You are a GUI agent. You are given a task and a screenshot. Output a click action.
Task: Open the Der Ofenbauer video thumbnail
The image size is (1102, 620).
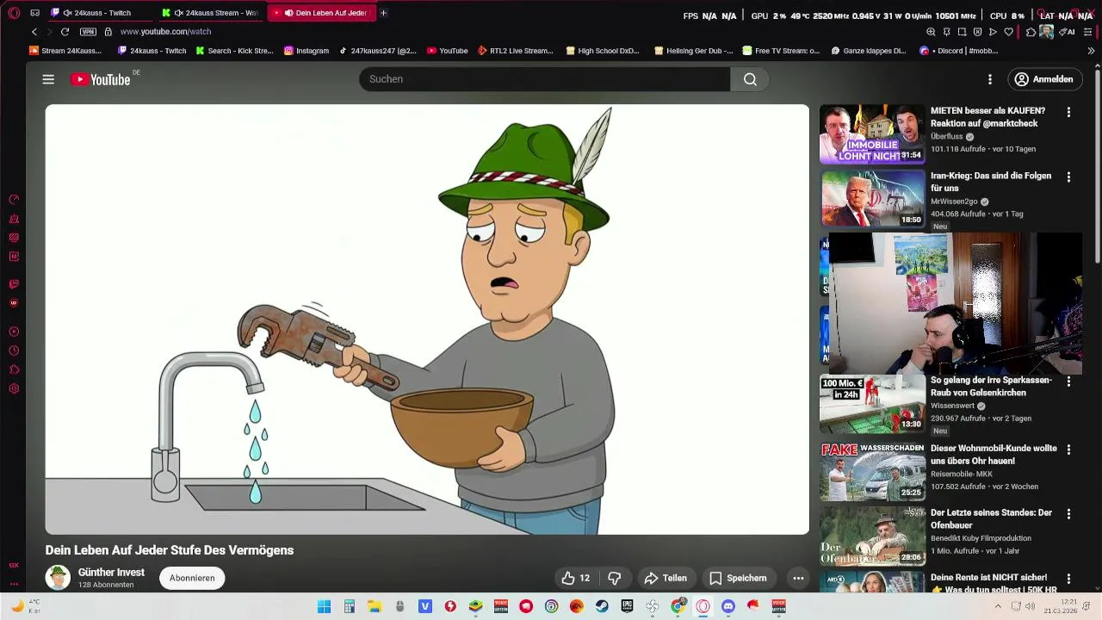(872, 536)
